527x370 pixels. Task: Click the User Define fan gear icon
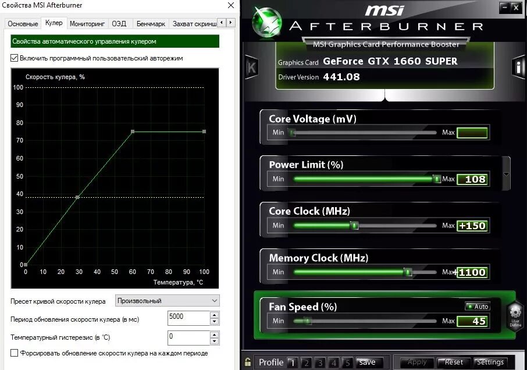coord(515,315)
